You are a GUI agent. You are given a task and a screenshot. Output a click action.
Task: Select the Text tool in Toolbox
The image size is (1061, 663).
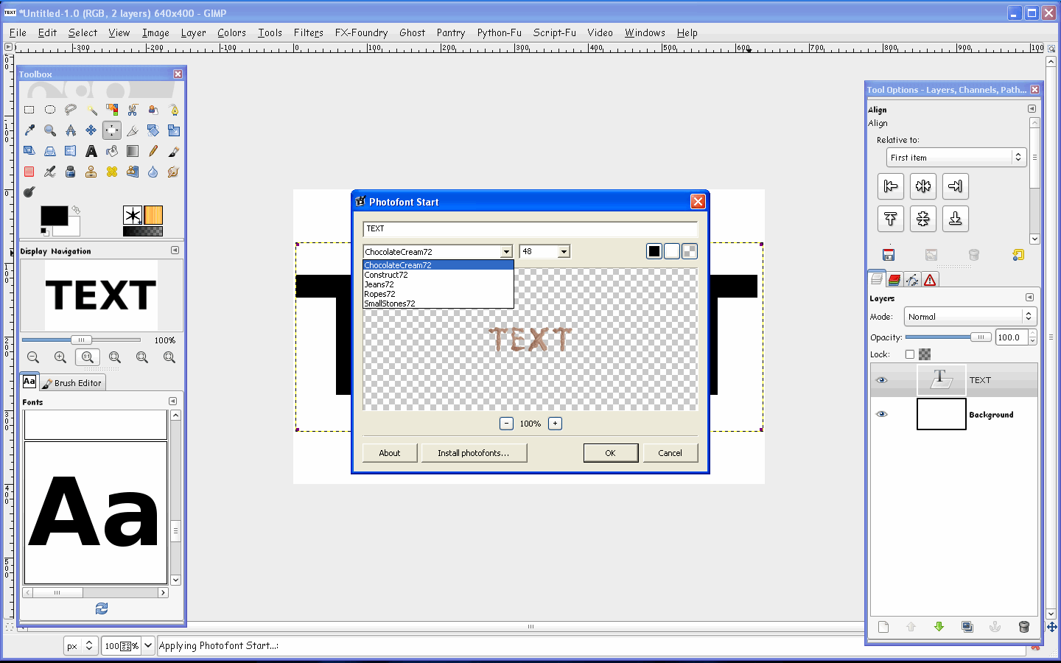coord(91,151)
